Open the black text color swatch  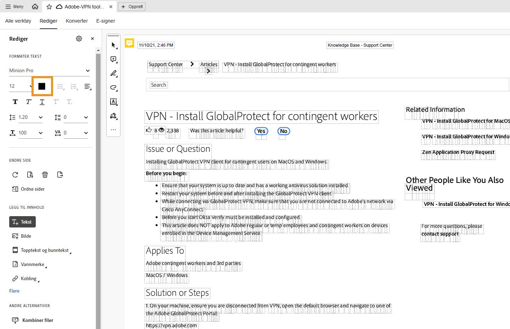(42, 86)
